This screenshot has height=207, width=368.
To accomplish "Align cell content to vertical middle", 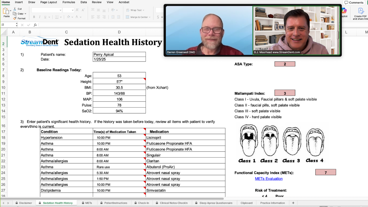I will [98, 10].
